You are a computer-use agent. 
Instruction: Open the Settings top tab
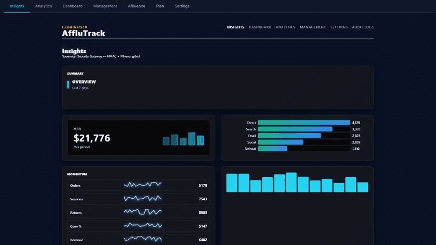(182, 6)
